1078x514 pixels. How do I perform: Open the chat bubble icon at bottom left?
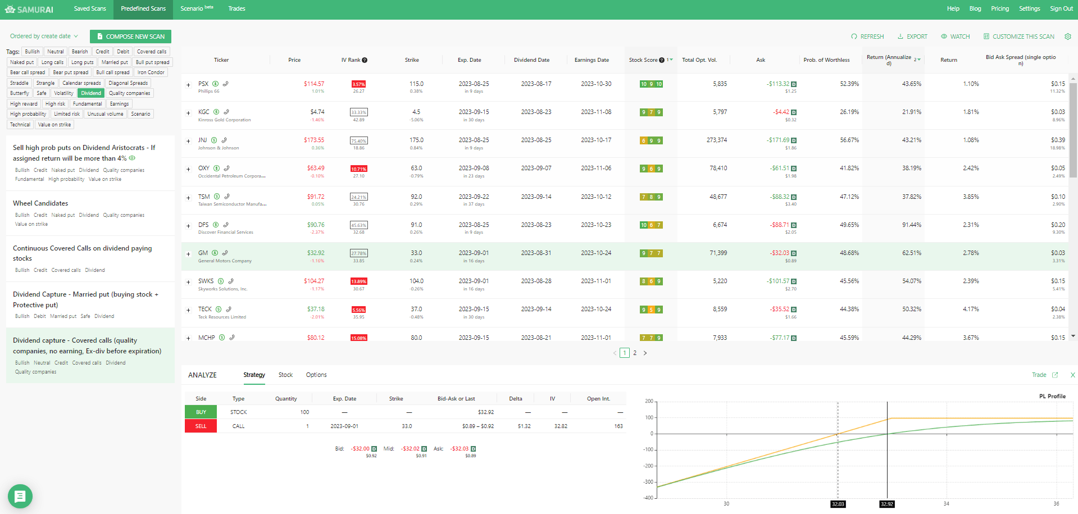click(20, 496)
